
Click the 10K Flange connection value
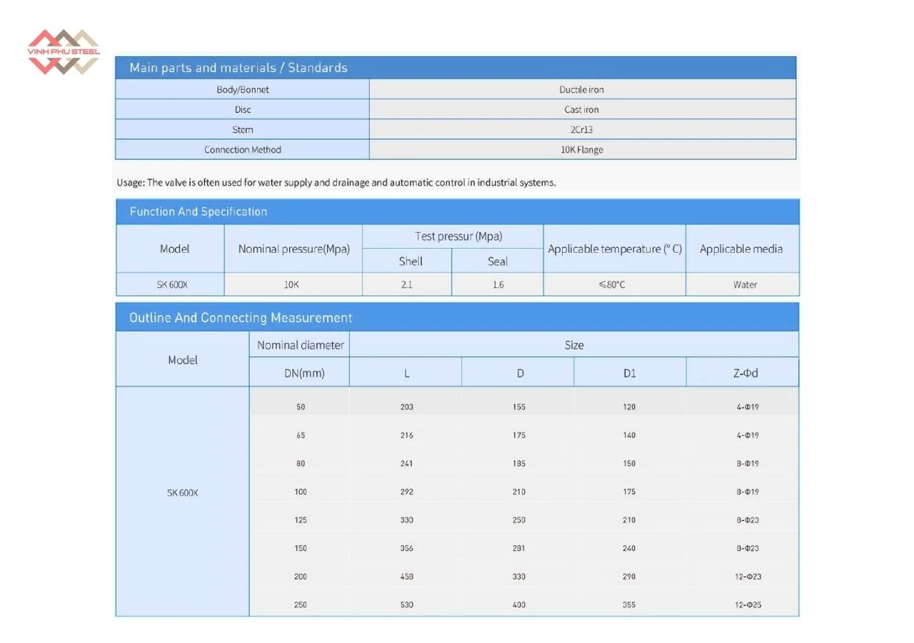coord(583,149)
